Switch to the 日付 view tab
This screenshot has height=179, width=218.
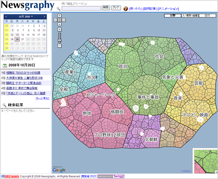(x=207, y=15)
